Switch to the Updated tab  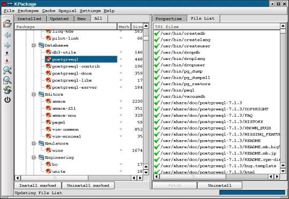pyautogui.click(x=60, y=19)
